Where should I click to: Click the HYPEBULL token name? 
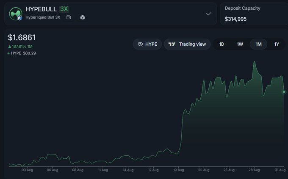tap(41, 9)
